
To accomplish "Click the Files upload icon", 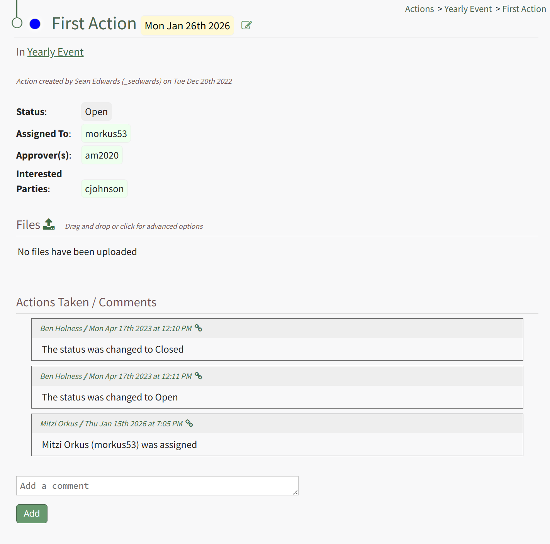I will (49, 224).
